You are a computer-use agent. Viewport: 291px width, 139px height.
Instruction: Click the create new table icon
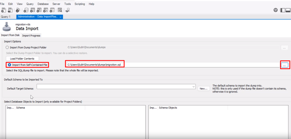click(32, 10)
